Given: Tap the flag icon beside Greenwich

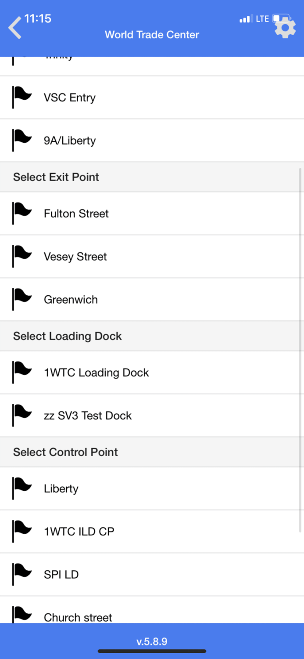Looking at the screenshot, I should (x=22, y=299).
